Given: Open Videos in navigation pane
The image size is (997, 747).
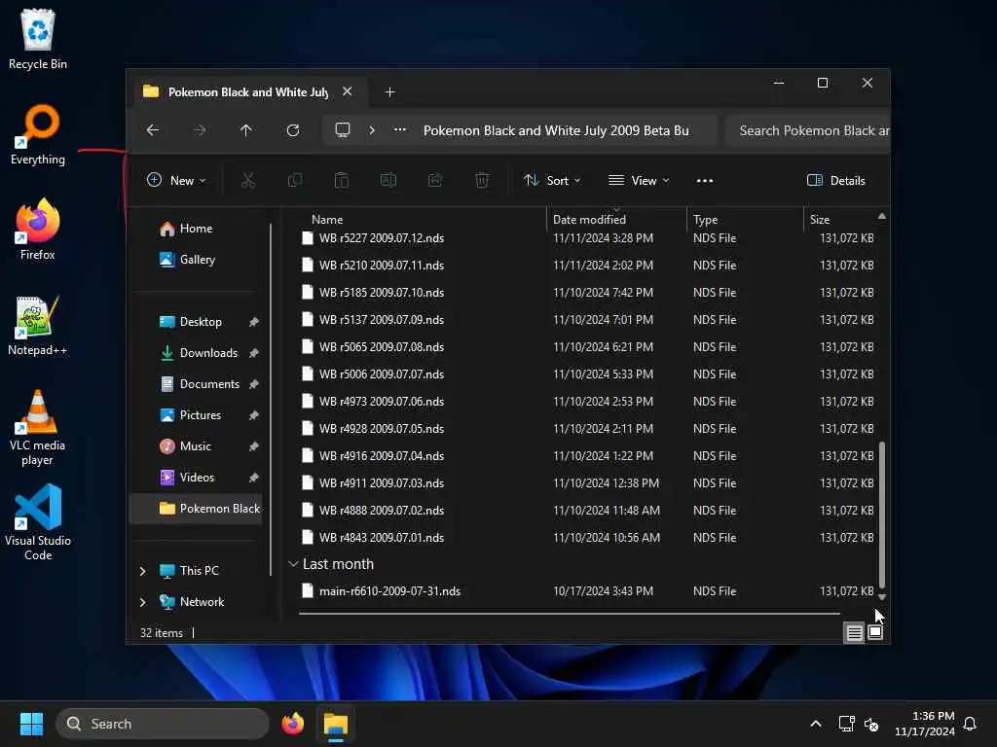Looking at the screenshot, I should tap(197, 477).
